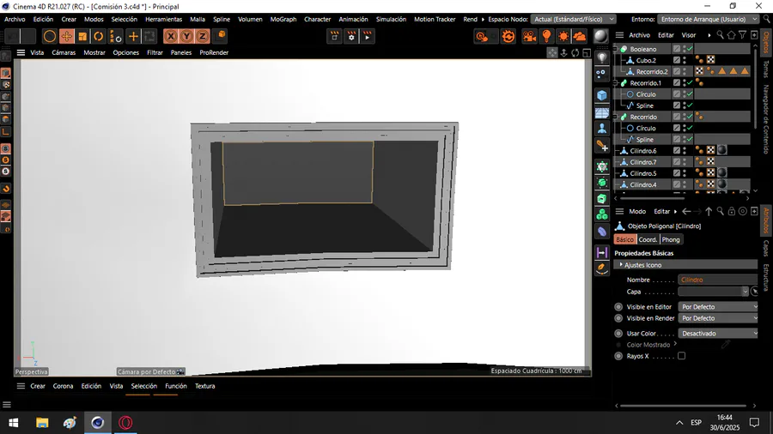The height and width of the screenshot is (434, 773).
Task: Open Espacio Nodo dropdown Actual (Estándar/Físico)
Action: click(574, 19)
